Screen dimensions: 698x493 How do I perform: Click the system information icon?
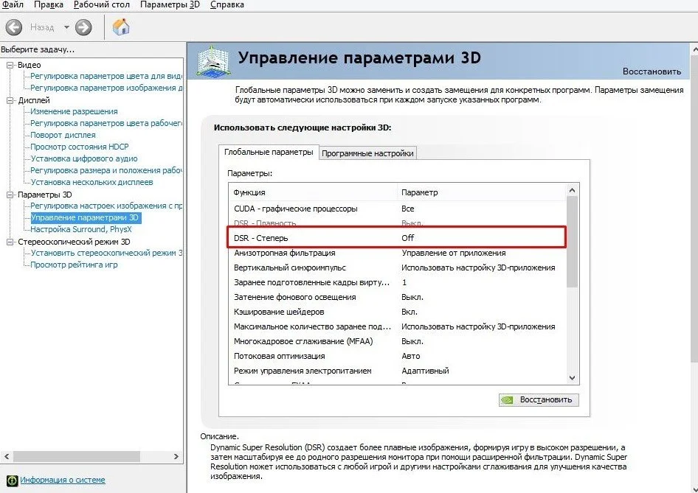click(x=12, y=480)
